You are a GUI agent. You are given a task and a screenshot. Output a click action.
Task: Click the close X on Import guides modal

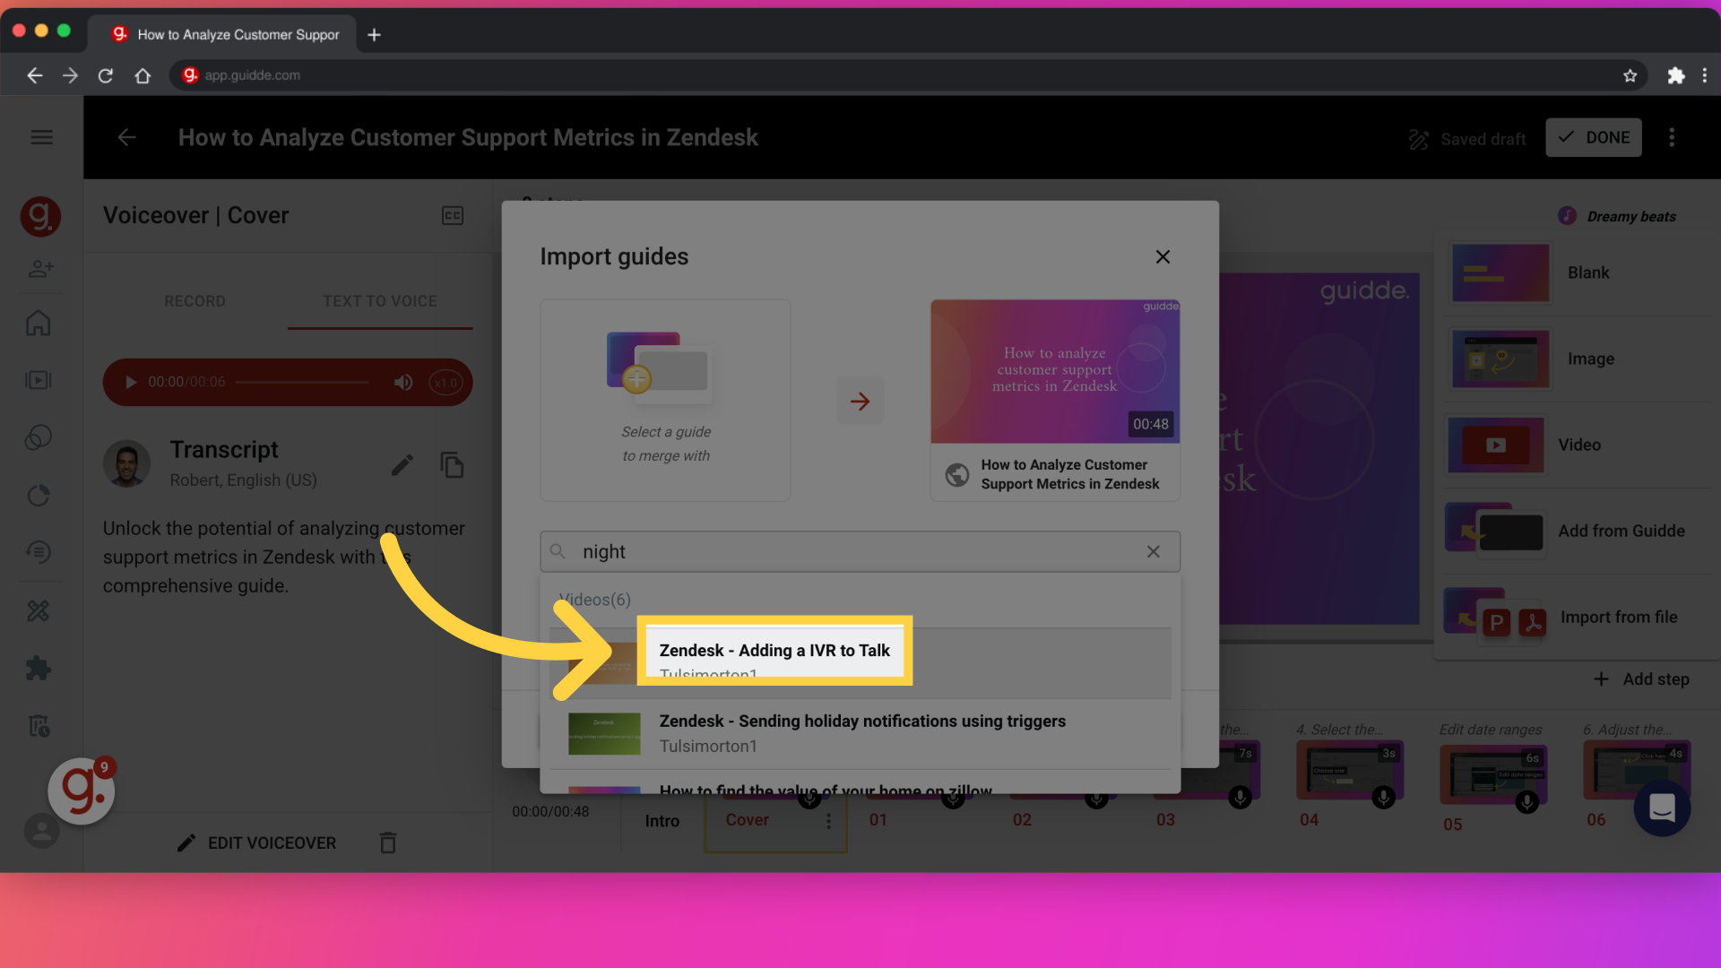1163,256
